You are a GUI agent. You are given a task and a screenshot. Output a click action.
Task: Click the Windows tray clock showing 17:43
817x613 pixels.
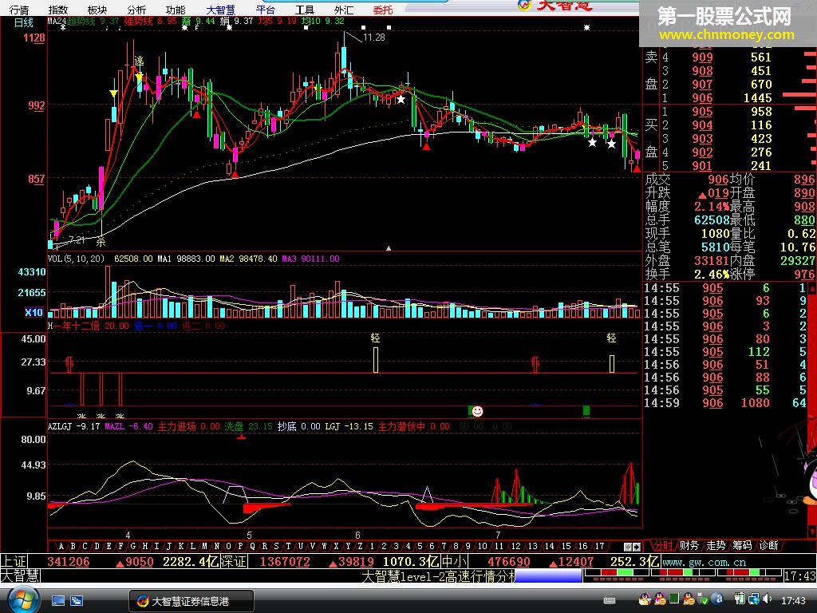click(x=793, y=600)
